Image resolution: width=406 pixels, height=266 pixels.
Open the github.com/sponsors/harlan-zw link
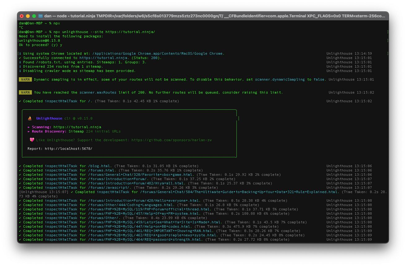[171, 140]
